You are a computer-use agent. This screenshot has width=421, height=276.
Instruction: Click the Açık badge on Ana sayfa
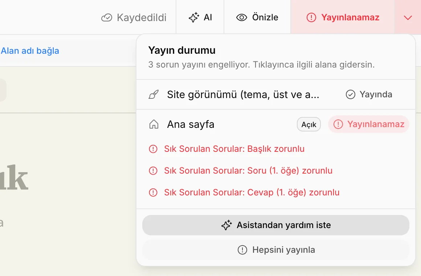[309, 125]
